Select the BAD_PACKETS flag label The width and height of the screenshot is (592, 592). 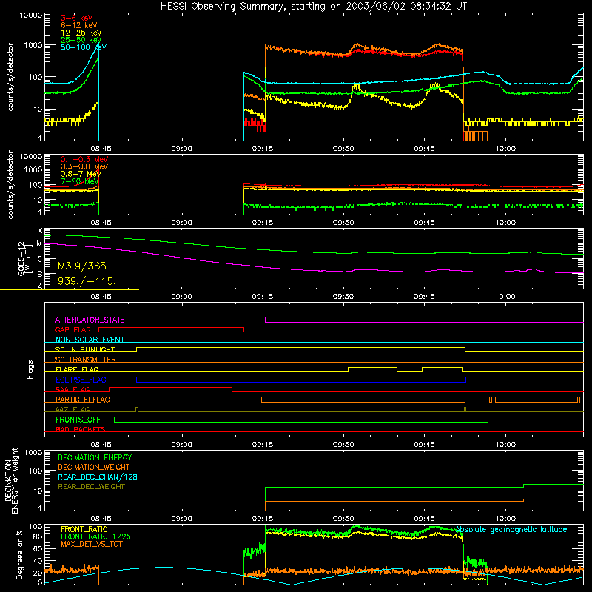(81, 430)
